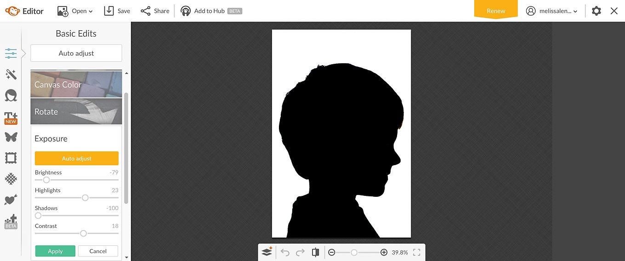The height and width of the screenshot is (261, 625).
Task: Apply the exposure changes
Action: [x=55, y=251]
